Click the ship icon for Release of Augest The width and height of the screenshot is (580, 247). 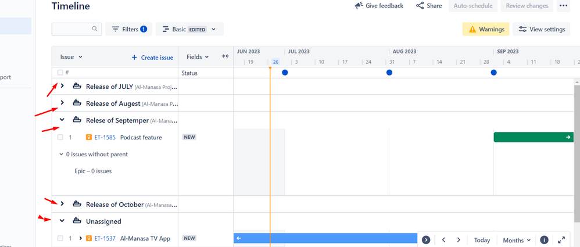tap(77, 103)
